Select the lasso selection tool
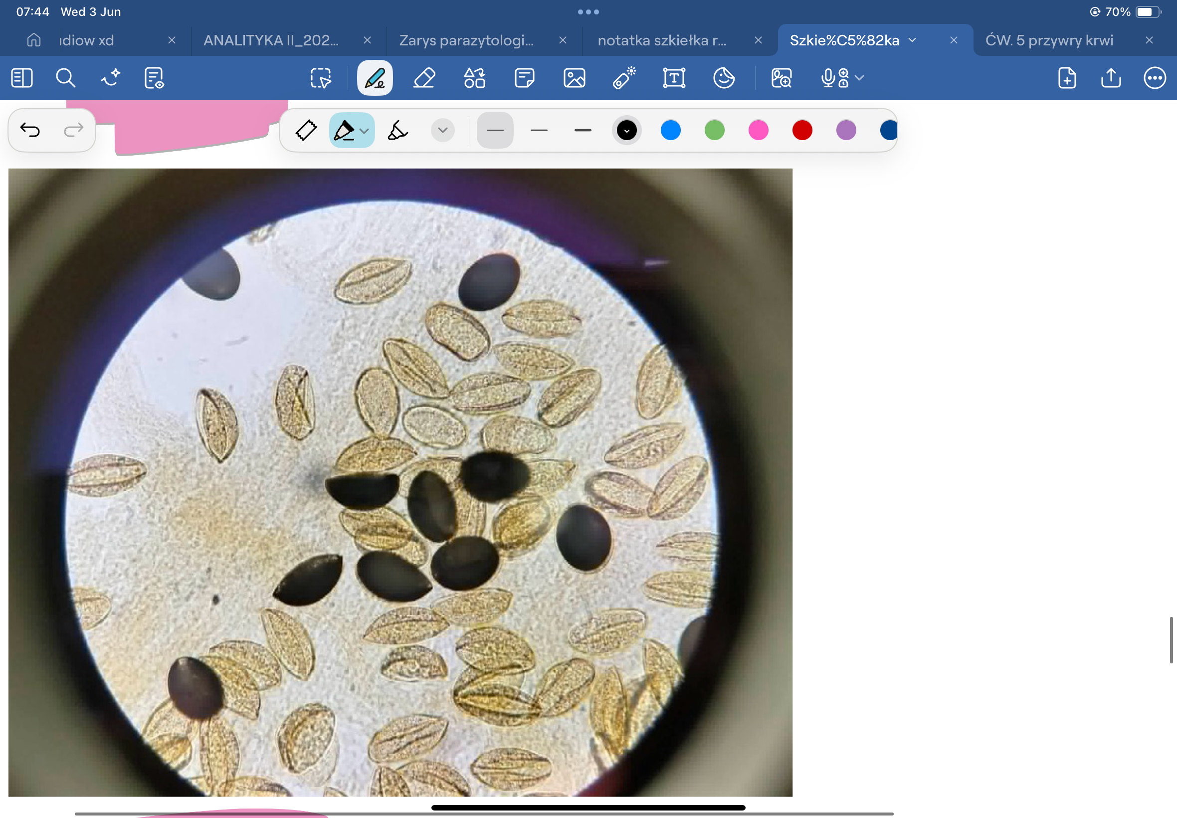Image resolution: width=1177 pixels, height=818 pixels. 321,78
